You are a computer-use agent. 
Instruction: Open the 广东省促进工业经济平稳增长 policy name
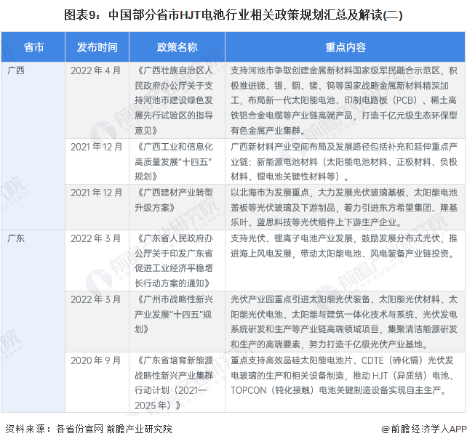click(x=177, y=259)
